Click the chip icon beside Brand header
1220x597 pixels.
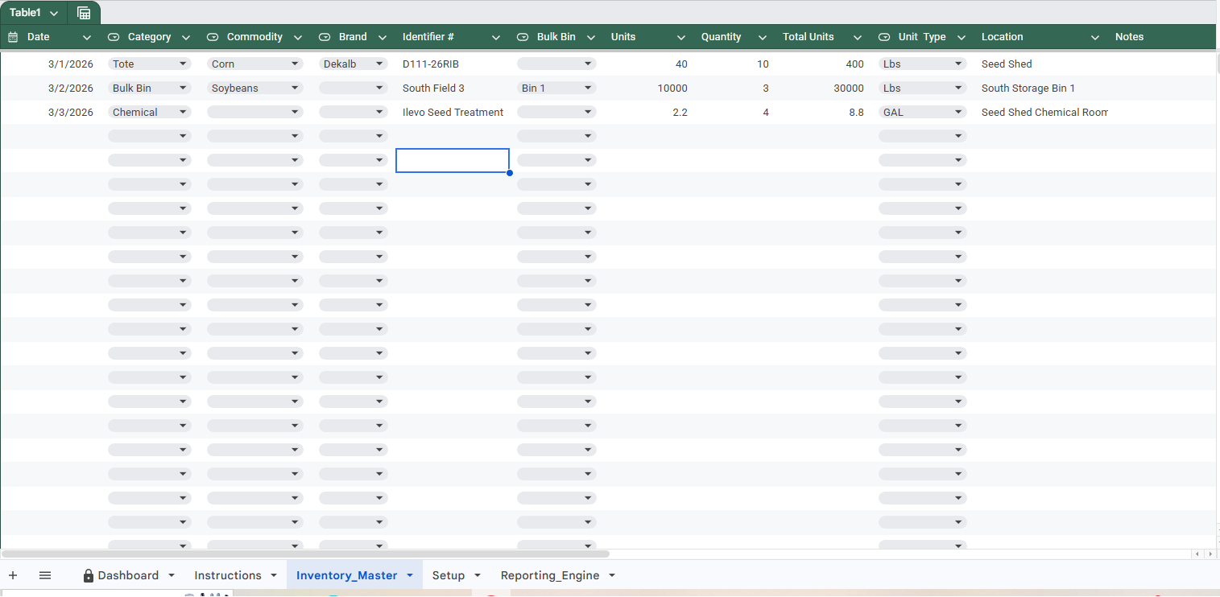[325, 36]
